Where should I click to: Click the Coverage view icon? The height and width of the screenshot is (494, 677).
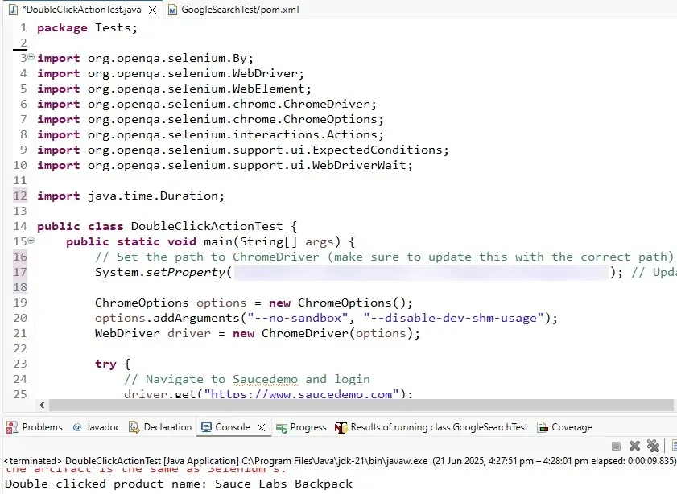pyautogui.click(x=543, y=427)
